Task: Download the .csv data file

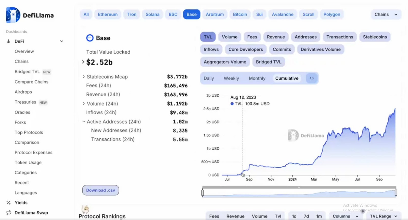Action: pos(101,190)
